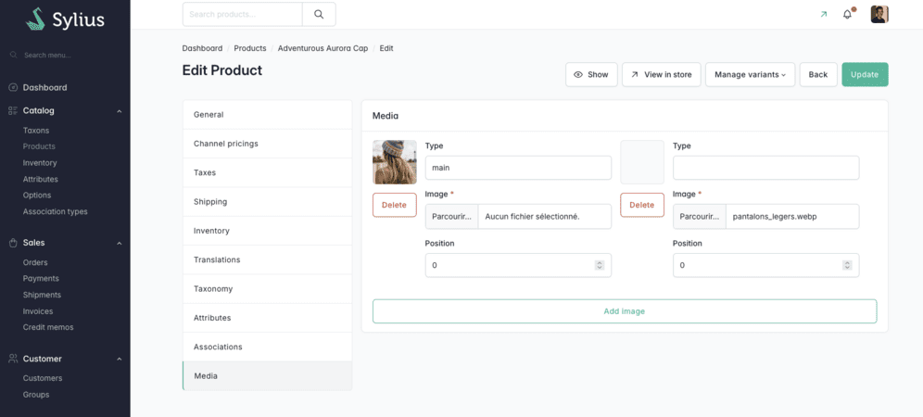Click the search products field

point(243,14)
